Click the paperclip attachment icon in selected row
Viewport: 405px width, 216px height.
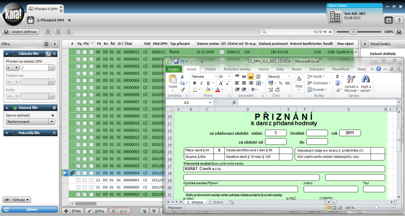click(72, 173)
